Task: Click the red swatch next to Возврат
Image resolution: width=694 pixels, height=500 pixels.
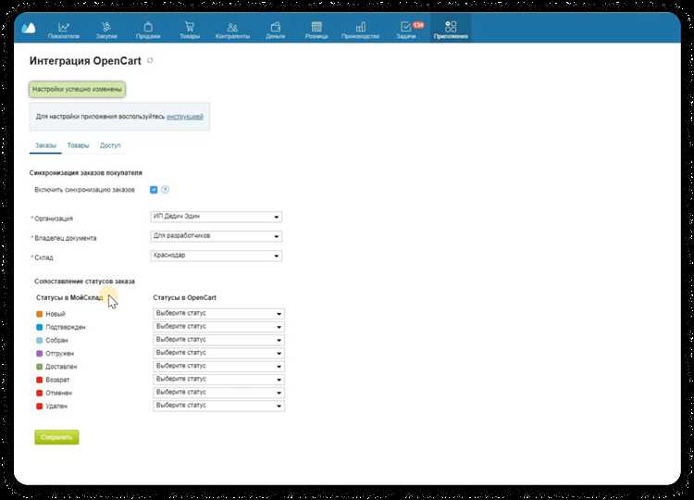Action: [40, 380]
